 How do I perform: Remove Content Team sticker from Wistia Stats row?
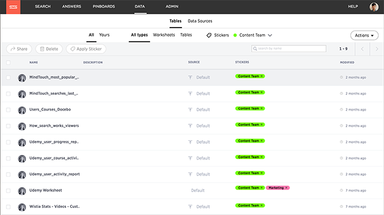(262, 206)
